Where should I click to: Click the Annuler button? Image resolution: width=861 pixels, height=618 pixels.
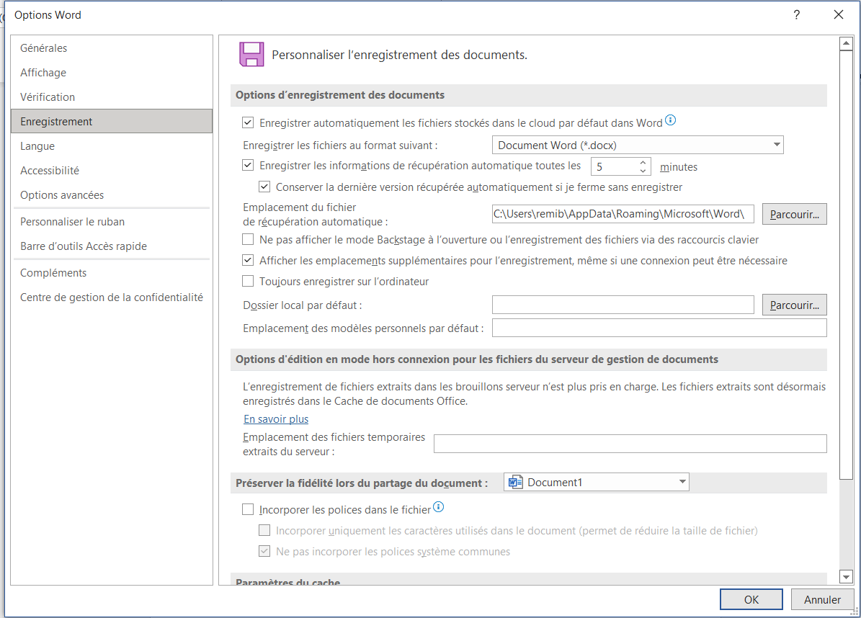tap(822, 599)
